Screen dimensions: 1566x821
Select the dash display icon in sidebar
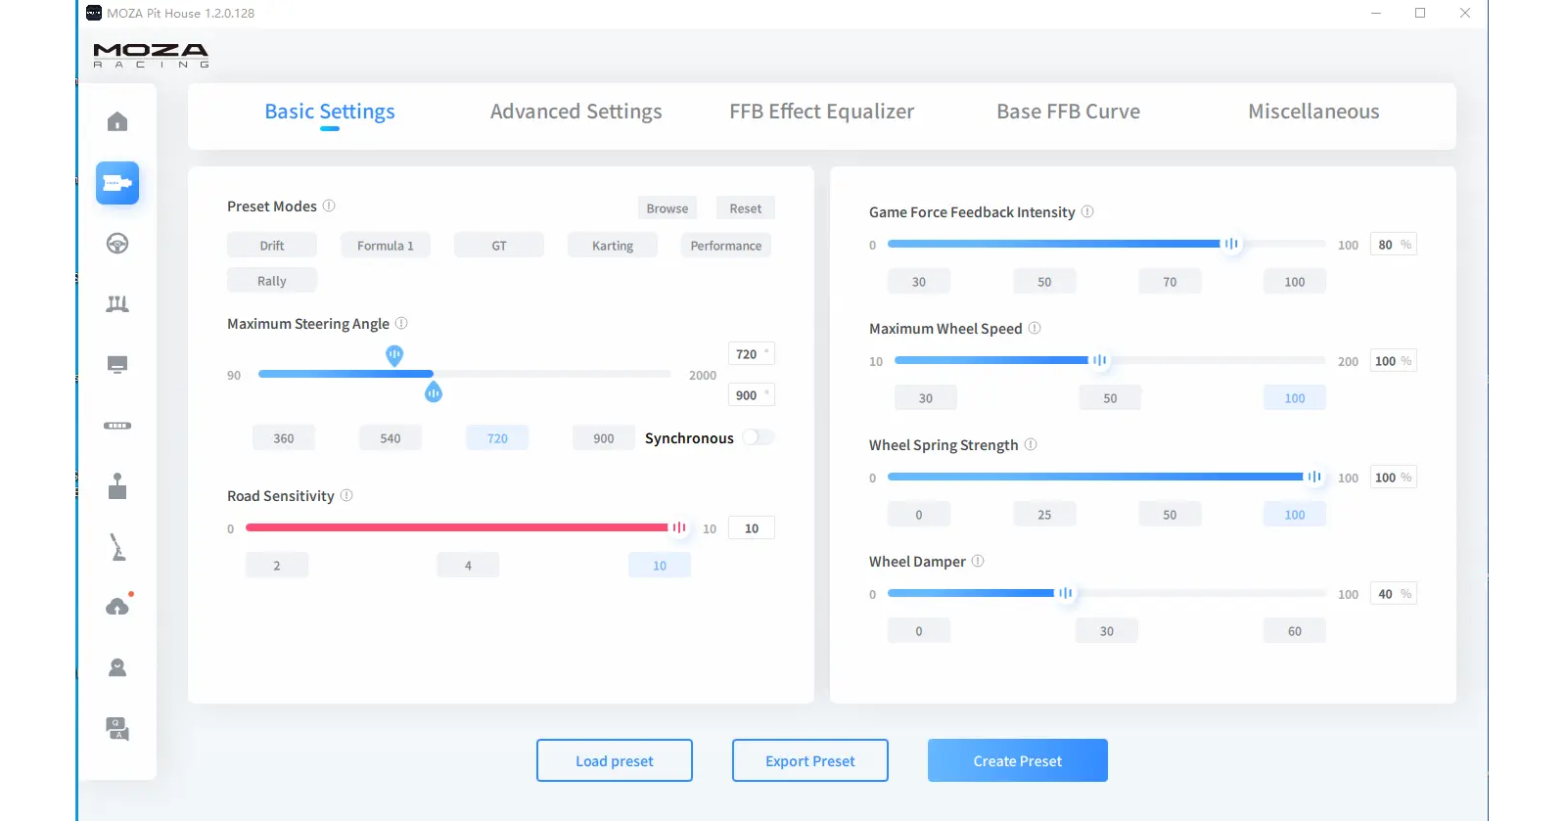[117, 365]
